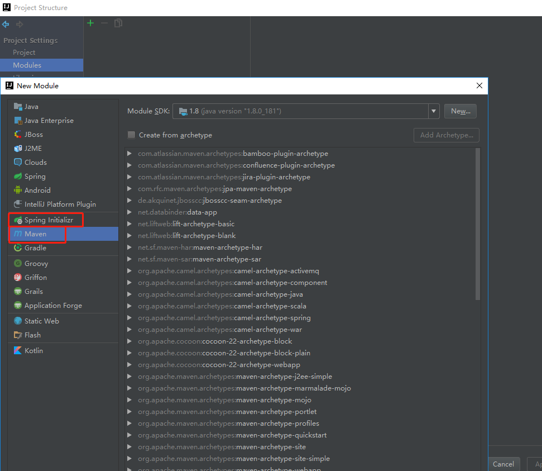This screenshot has height=471, width=542.
Task: Enable Create from archetype checkbox
Action: coord(131,135)
